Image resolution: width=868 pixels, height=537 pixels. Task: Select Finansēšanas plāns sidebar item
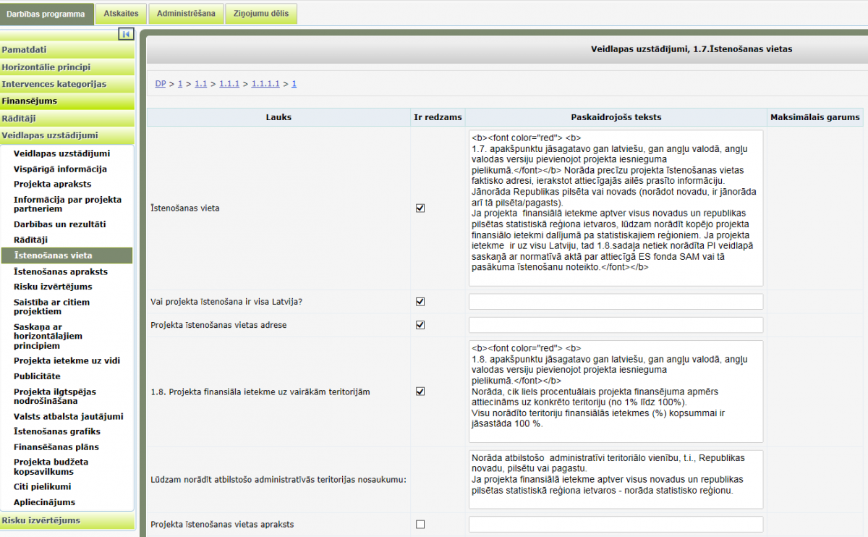56,447
